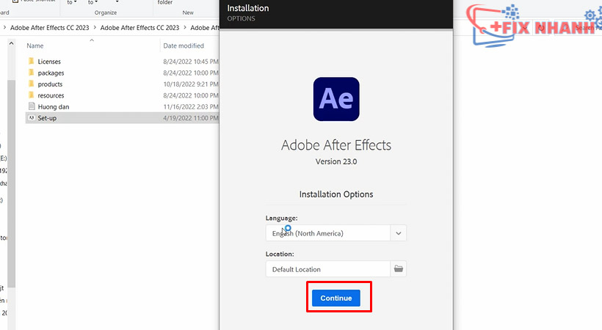
Task: Click the Adobe After Effects Ae logo
Action: click(336, 99)
